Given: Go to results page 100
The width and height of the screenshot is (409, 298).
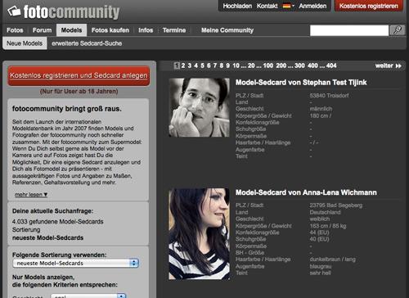Looking at the screenshot, I should click(268, 65).
